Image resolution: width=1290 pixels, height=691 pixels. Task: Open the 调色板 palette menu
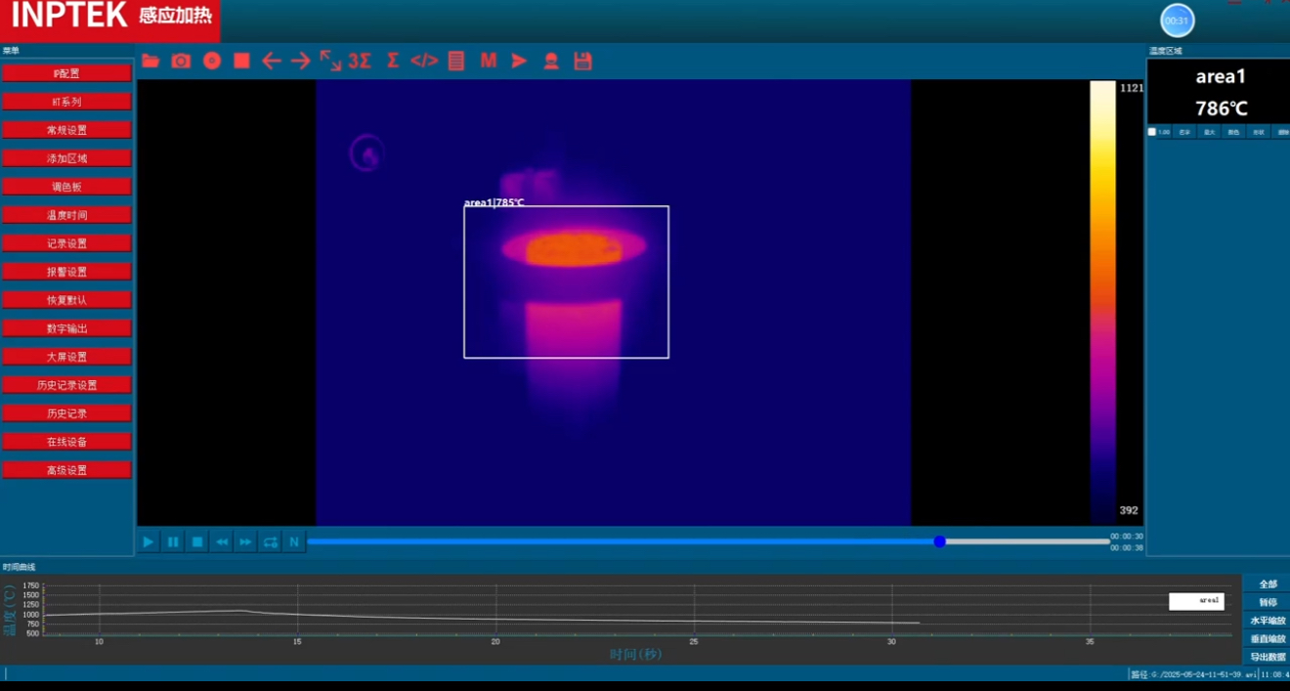click(66, 187)
